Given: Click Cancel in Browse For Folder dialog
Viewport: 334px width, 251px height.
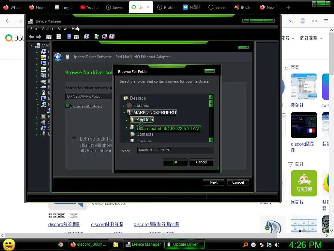Looking at the screenshot, I should [201, 162].
